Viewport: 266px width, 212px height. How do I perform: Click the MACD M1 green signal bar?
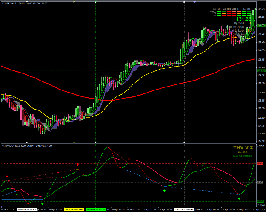click(x=219, y=12)
